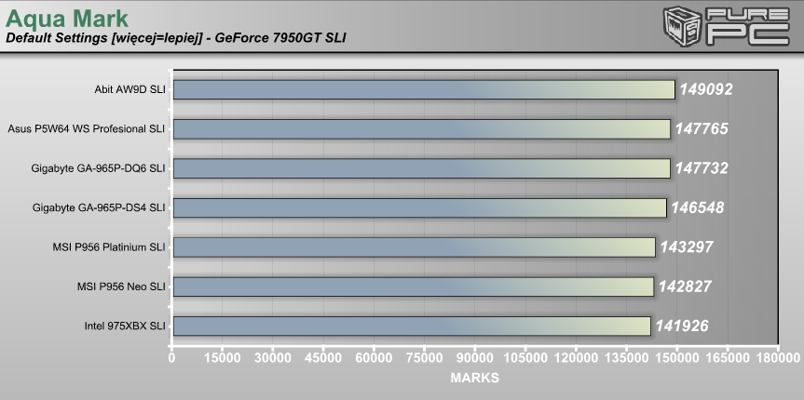Screen dimensions: 804x400
Task: Click the 'Aqua Mark' chart title
Action: [66, 19]
